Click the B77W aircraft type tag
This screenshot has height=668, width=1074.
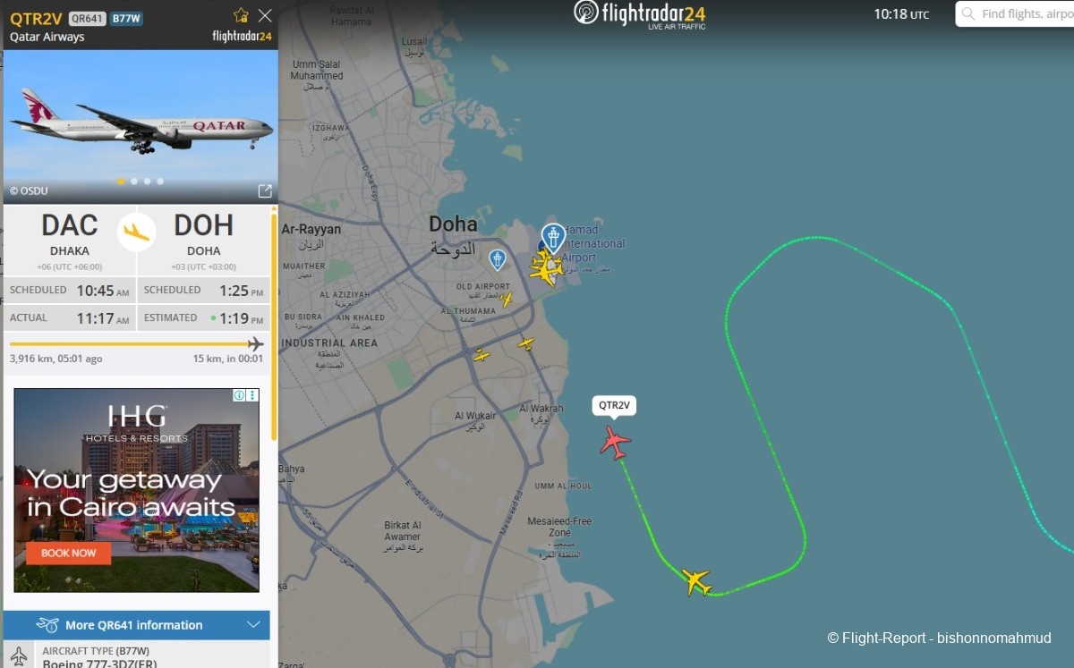click(126, 18)
